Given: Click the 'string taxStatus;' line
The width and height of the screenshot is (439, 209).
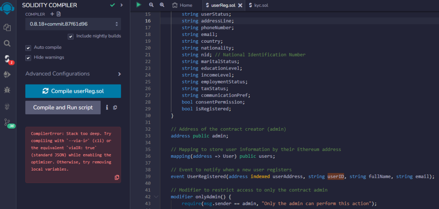Looking at the screenshot, I should coord(205,88).
